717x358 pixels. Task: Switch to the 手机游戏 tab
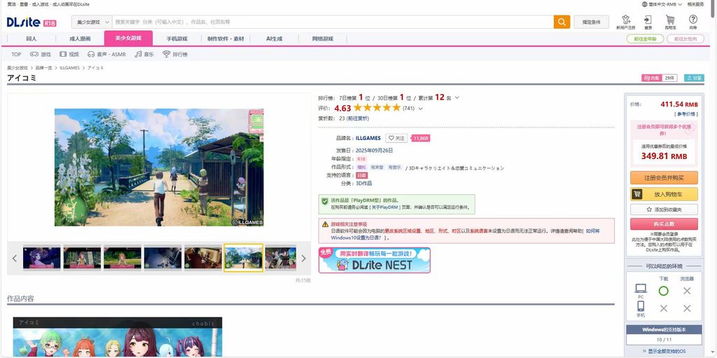click(176, 39)
